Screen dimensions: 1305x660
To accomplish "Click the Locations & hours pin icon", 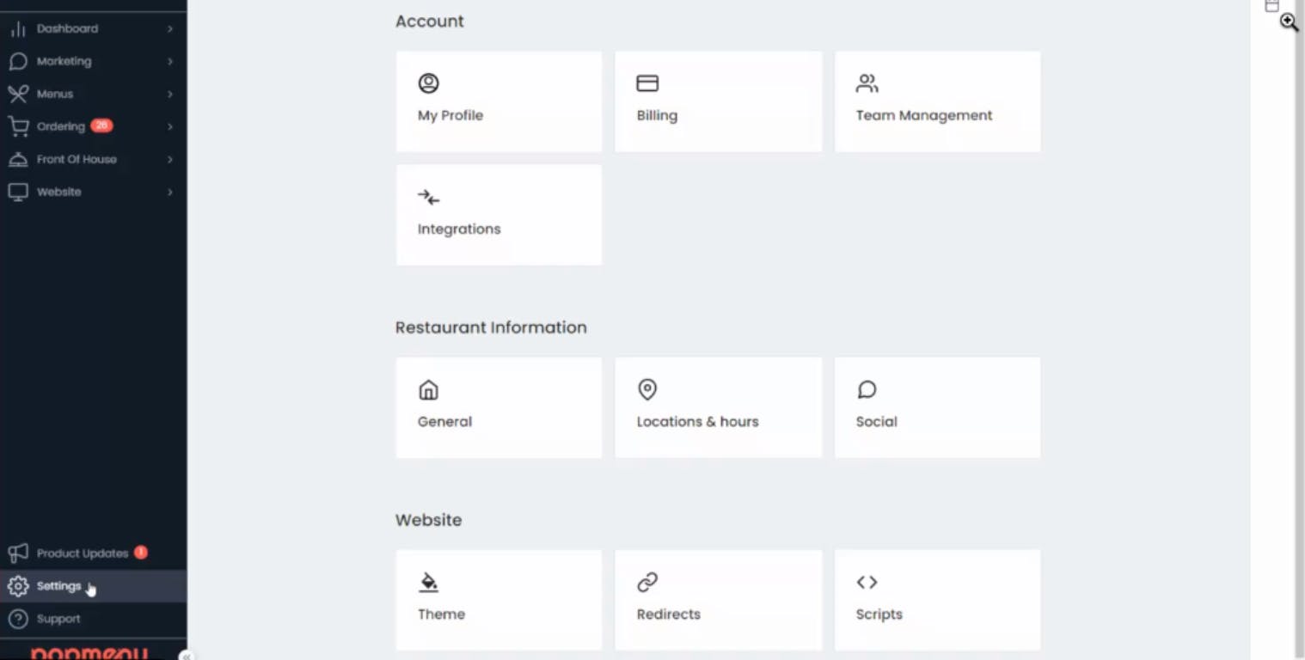I will point(647,389).
